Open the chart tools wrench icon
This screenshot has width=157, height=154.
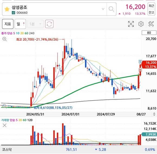151,24
